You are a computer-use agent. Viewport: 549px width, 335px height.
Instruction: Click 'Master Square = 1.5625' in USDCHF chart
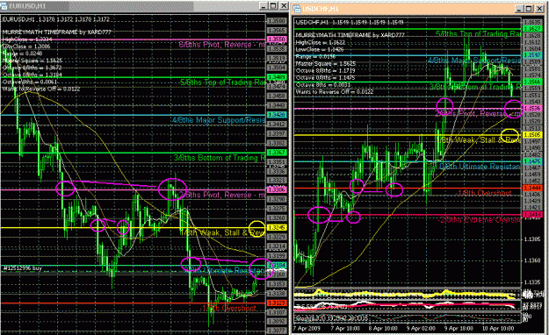[x=326, y=64]
